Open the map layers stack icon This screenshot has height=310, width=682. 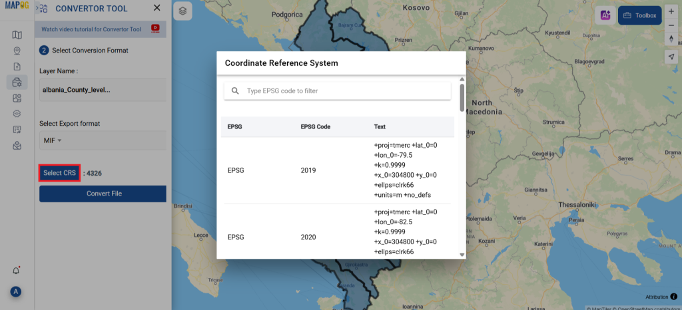click(182, 11)
